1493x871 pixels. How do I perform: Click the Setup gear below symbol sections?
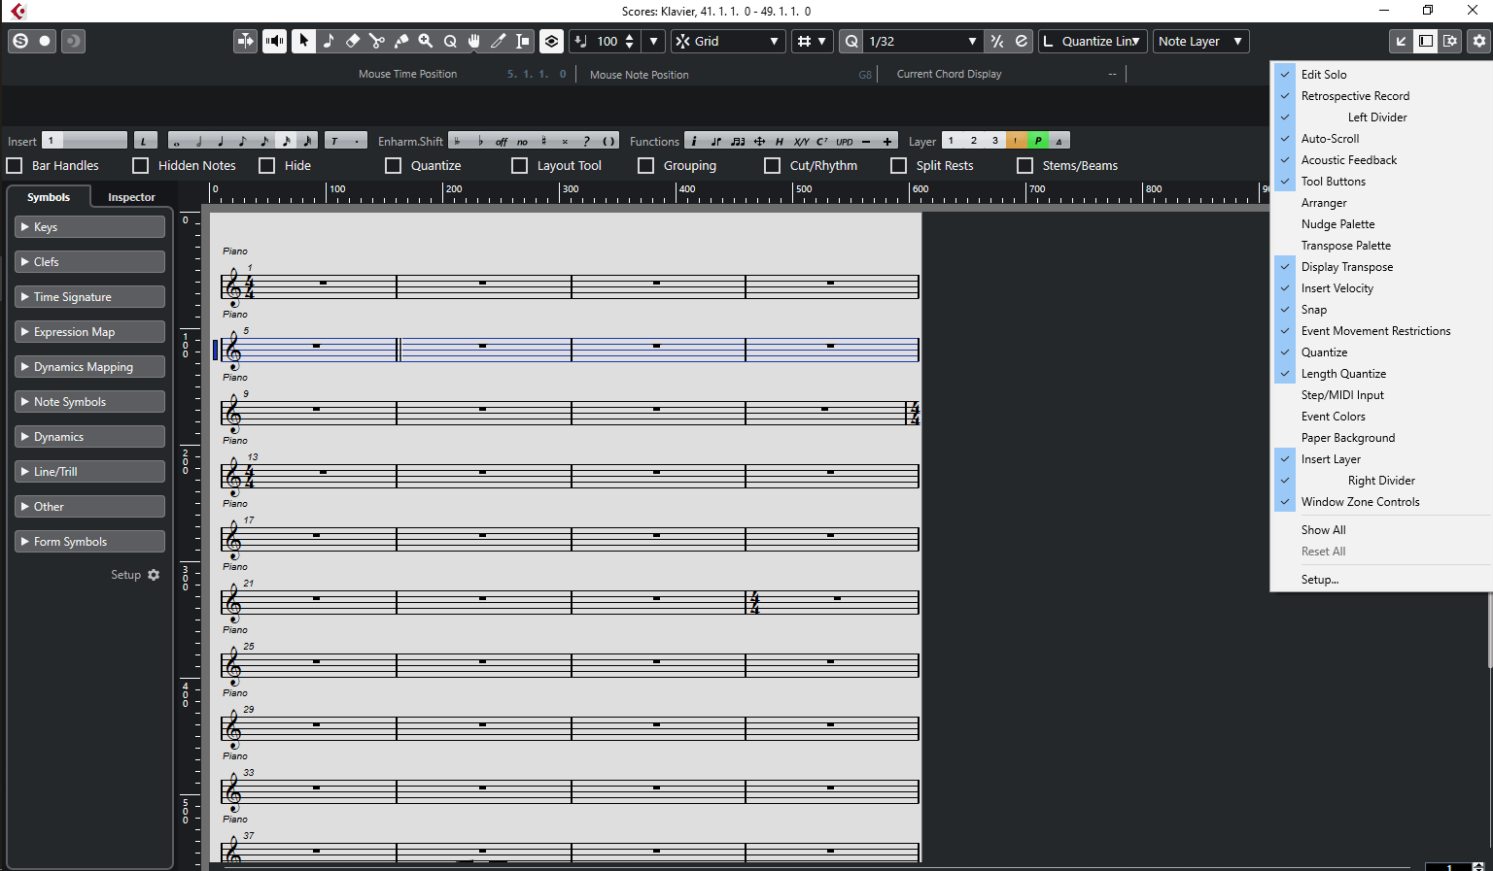[154, 575]
